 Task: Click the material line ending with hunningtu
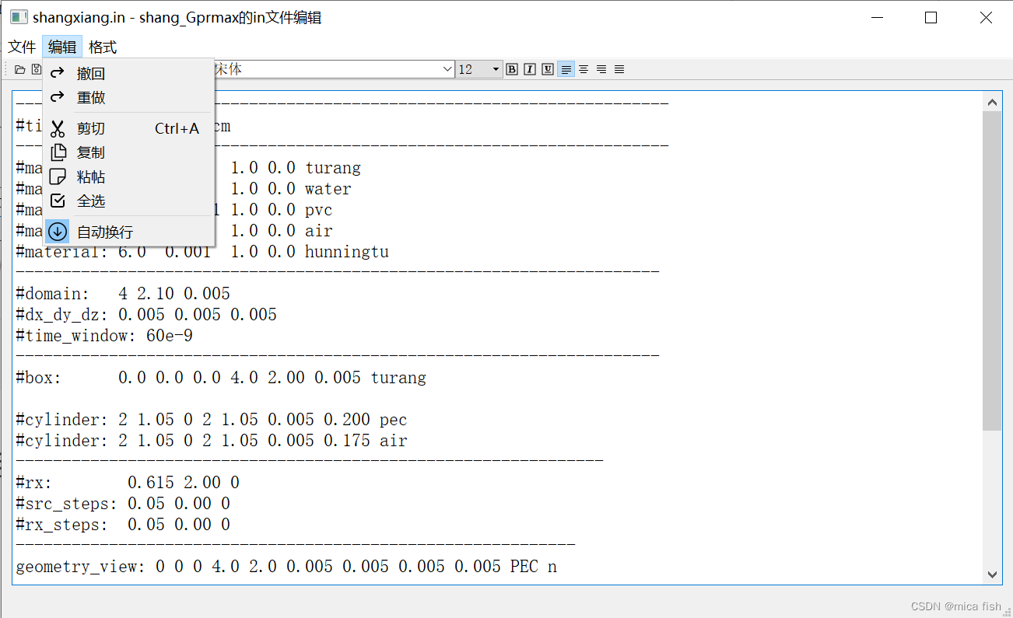coord(202,252)
